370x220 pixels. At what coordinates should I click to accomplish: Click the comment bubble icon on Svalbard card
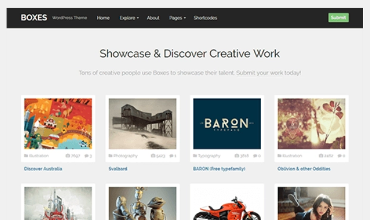tap(172, 156)
